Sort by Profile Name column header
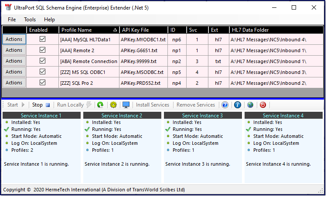Screen dimensions: 327x197 pyautogui.click(x=89, y=30)
